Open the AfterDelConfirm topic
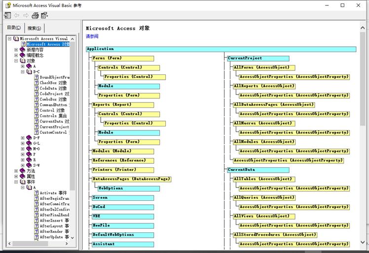The height and width of the screenshot is (253, 369). tap(54, 210)
